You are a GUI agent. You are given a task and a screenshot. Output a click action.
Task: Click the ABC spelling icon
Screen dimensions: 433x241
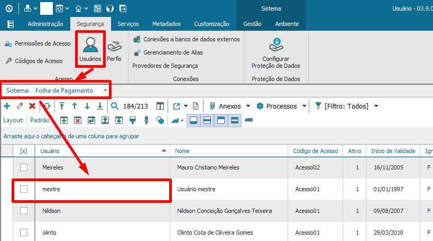[x=249, y=120]
